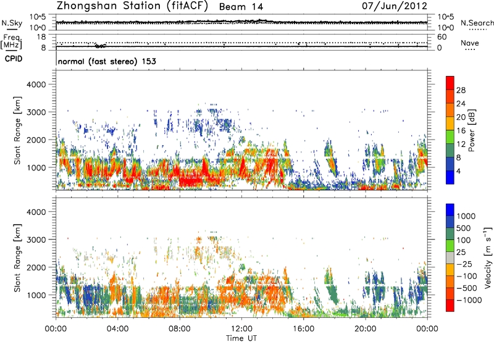Pick the yellow 16–20 dB power colorbar segment

(x=450, y=123)
